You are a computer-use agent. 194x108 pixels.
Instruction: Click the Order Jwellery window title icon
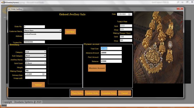pyautogui.click(x=9, y=9)
